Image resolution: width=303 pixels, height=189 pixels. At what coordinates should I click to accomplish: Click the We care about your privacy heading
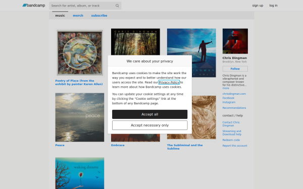click(x=150, y=61)
